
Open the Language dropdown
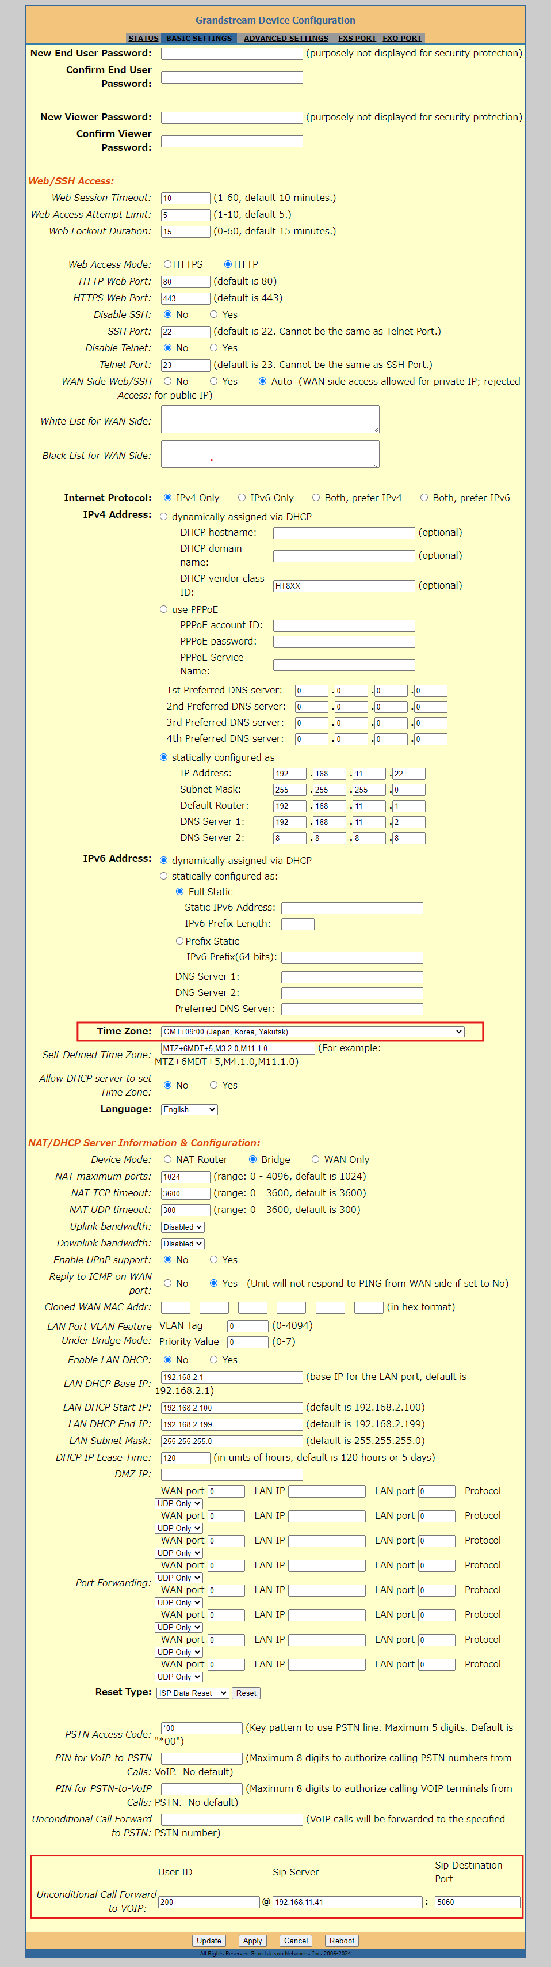pyautogui.click(x=189, y=1109)
